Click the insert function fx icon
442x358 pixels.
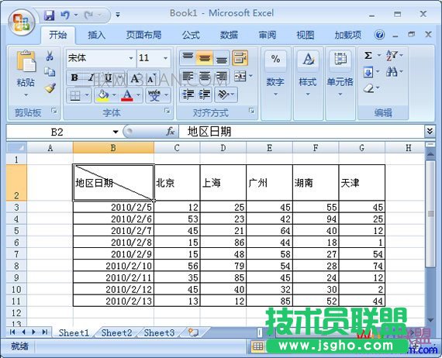point(171,131)
